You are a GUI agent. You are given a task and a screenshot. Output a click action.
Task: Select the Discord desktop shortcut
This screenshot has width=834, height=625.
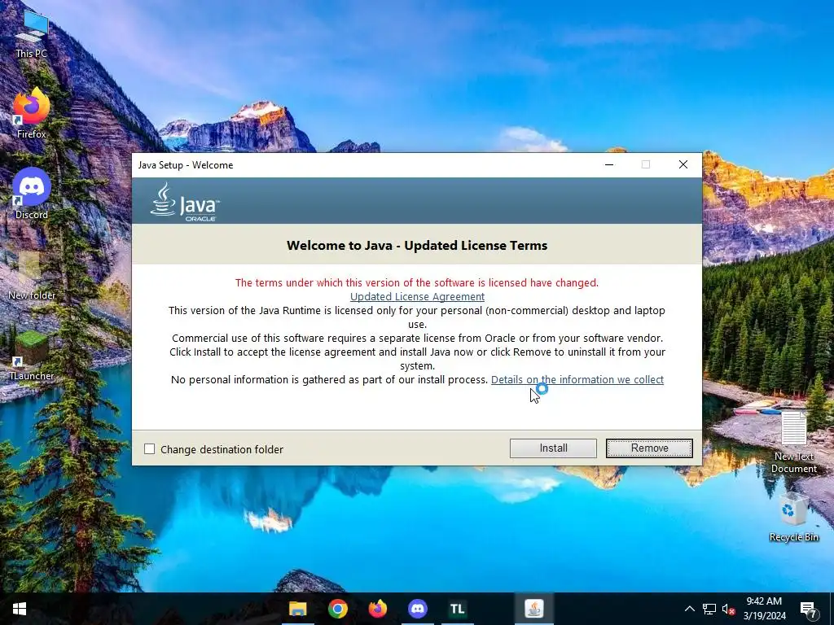tap(32, 194)
